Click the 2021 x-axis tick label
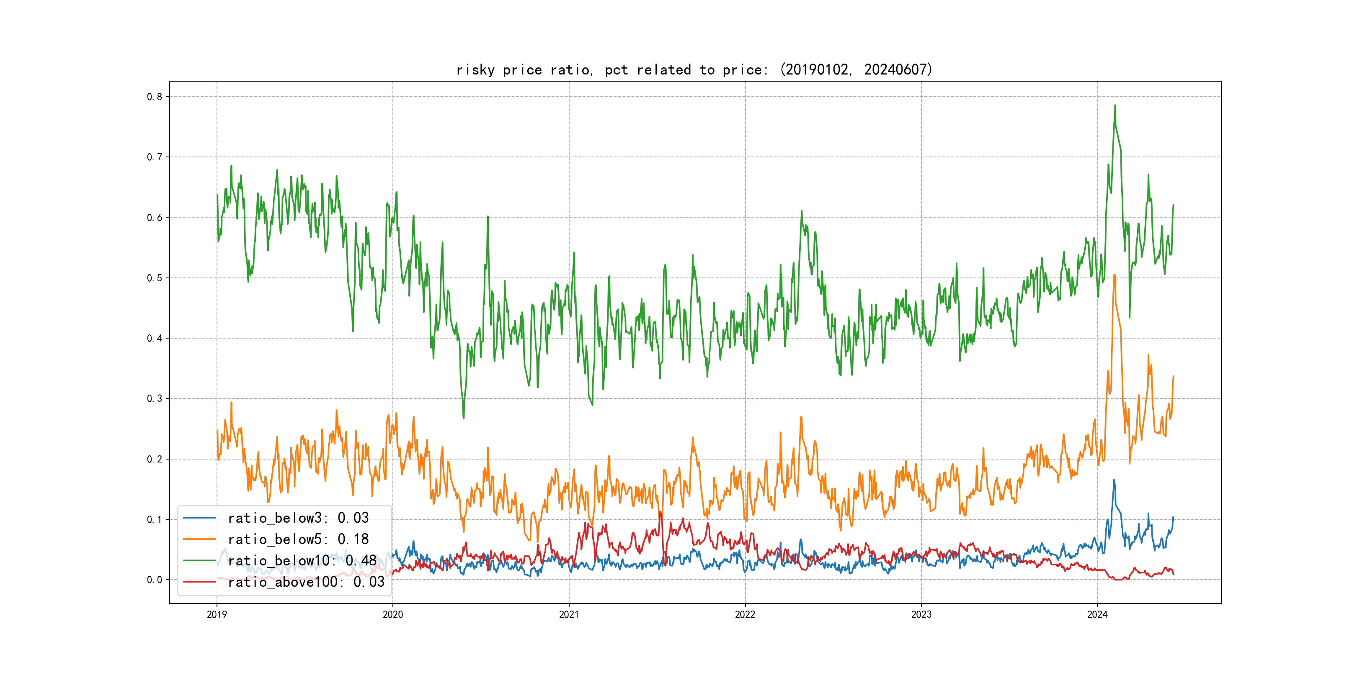 pyautogui.click(x=569, y=614)
